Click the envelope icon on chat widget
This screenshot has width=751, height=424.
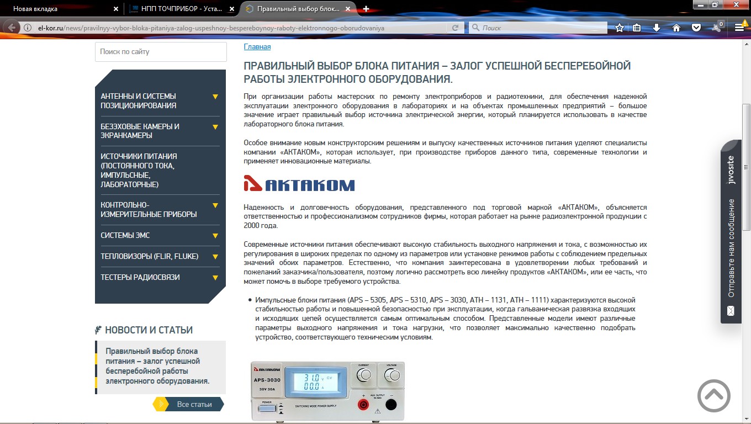[x=731, y=311]
